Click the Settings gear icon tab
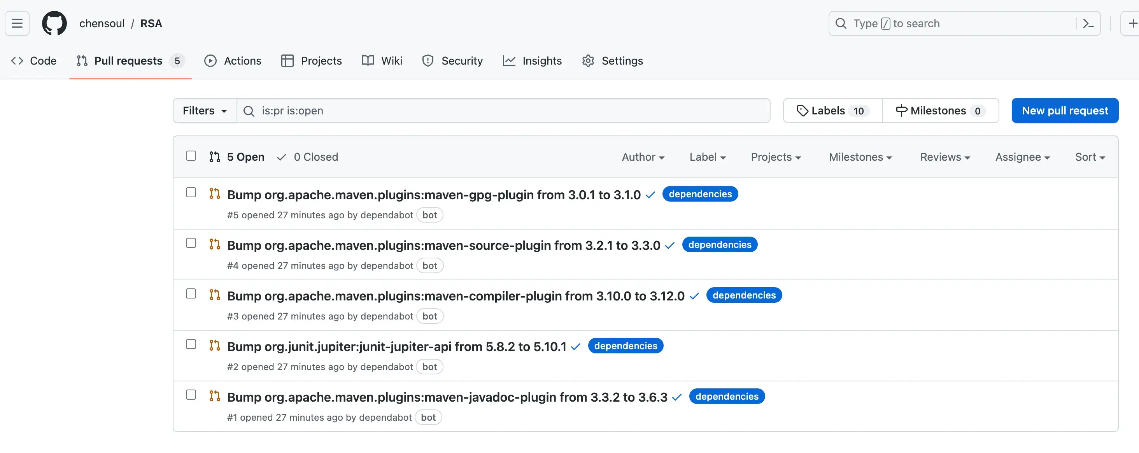The height and width of the screenshot is (453, 1139). (x=612, y=61)
